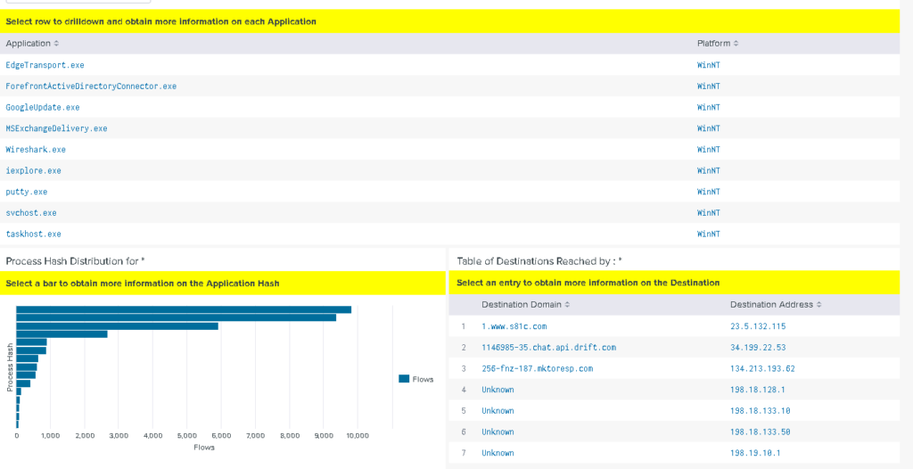Viewport: 913px width, 469px height.
Task: Open 1.www.s81c.com destination entry
Action: click(x=514, y=326)
